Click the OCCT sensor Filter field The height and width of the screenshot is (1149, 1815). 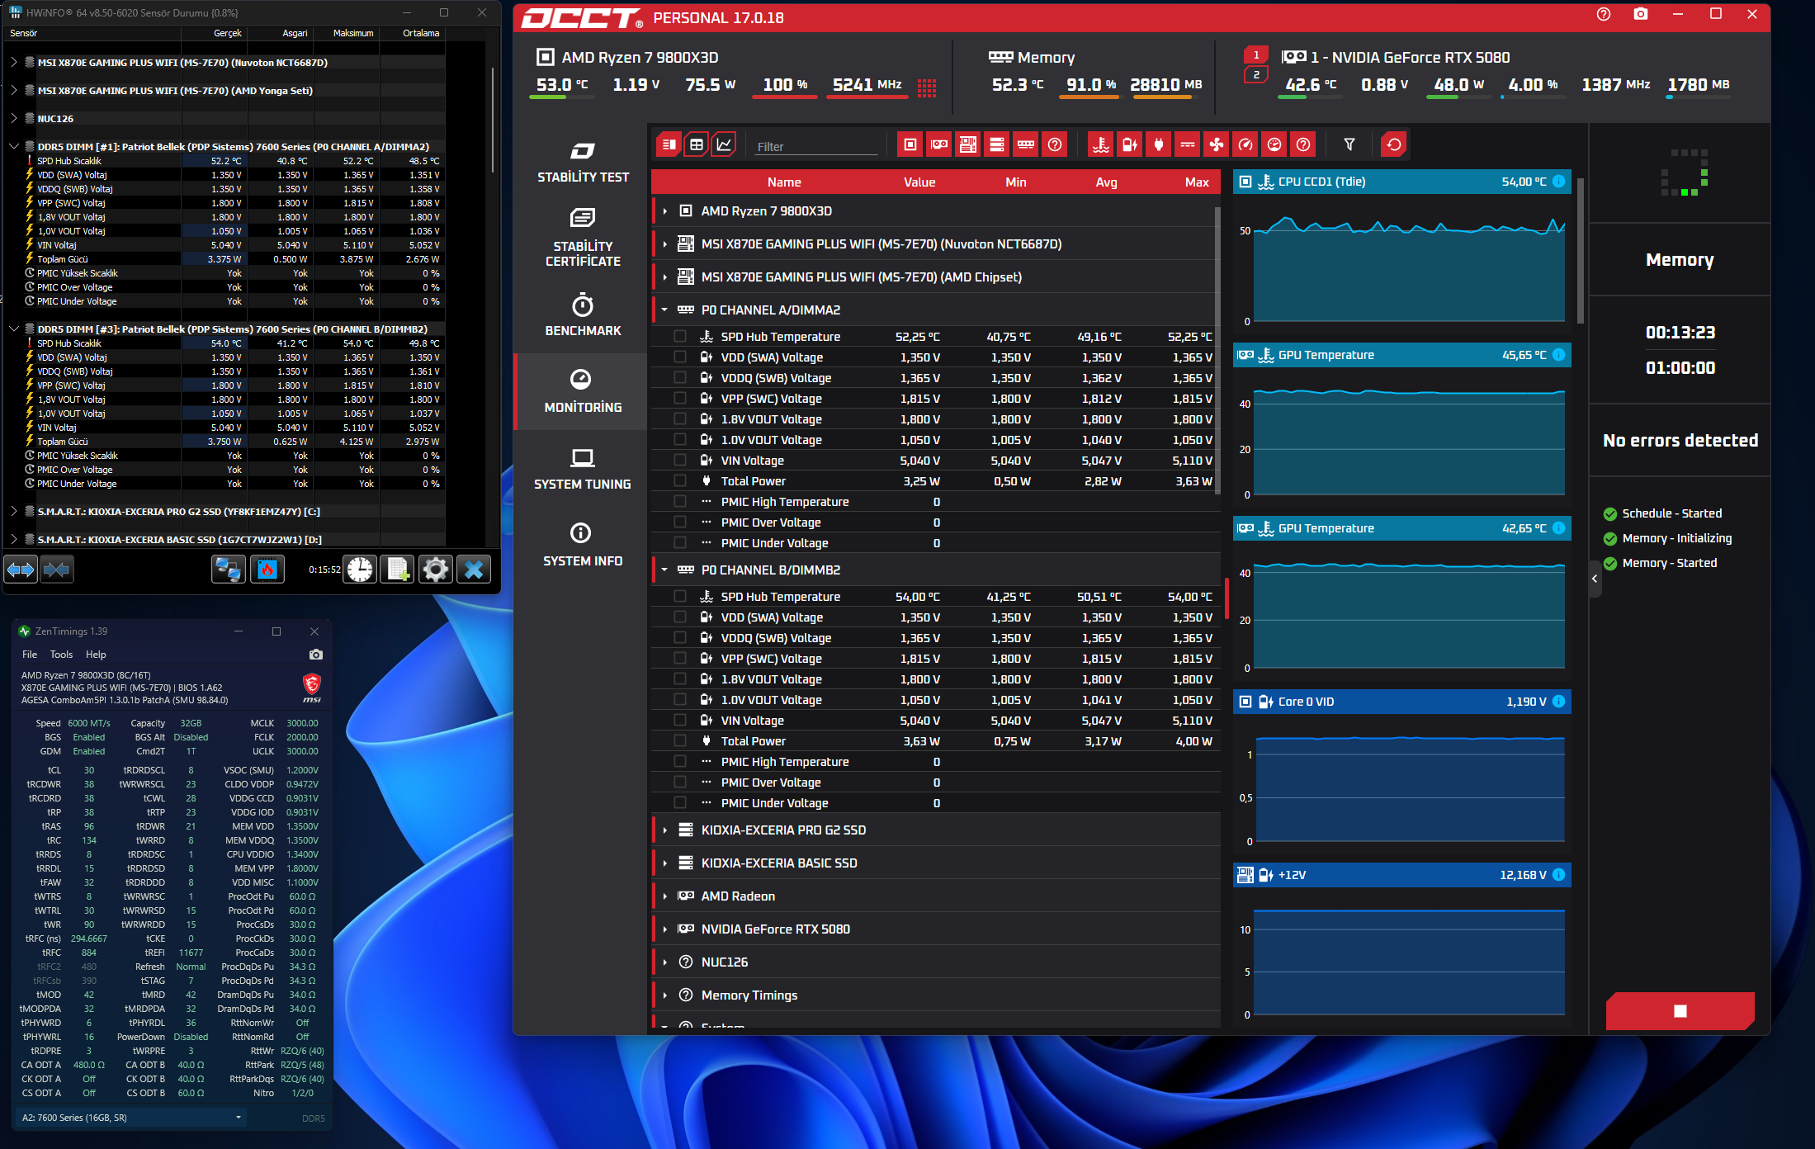(x=815, y=147)
